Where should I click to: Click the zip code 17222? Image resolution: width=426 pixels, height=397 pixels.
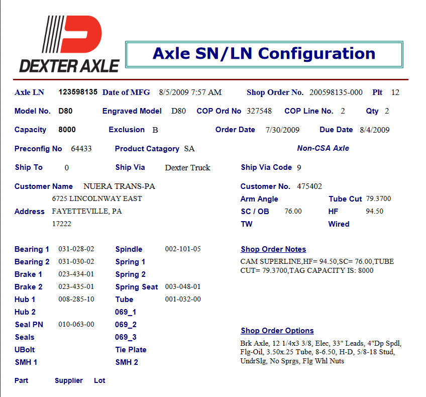pos(62,224)
